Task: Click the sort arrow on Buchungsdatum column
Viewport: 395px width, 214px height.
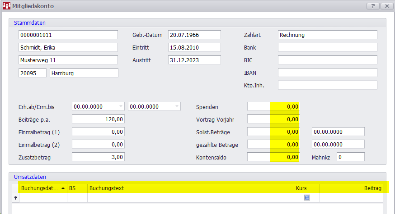Action: click(x=62, y=187)
